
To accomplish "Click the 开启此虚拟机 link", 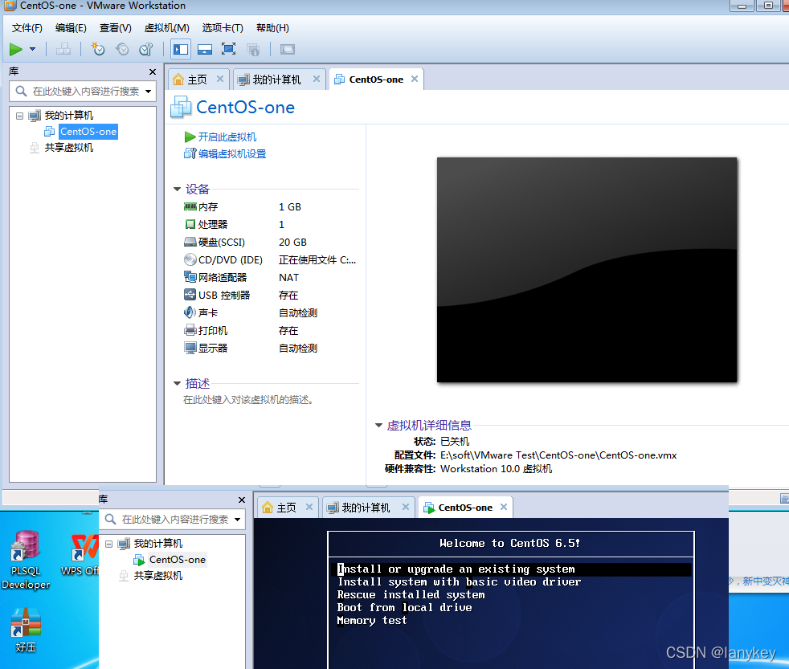I will tap(227, 137).
